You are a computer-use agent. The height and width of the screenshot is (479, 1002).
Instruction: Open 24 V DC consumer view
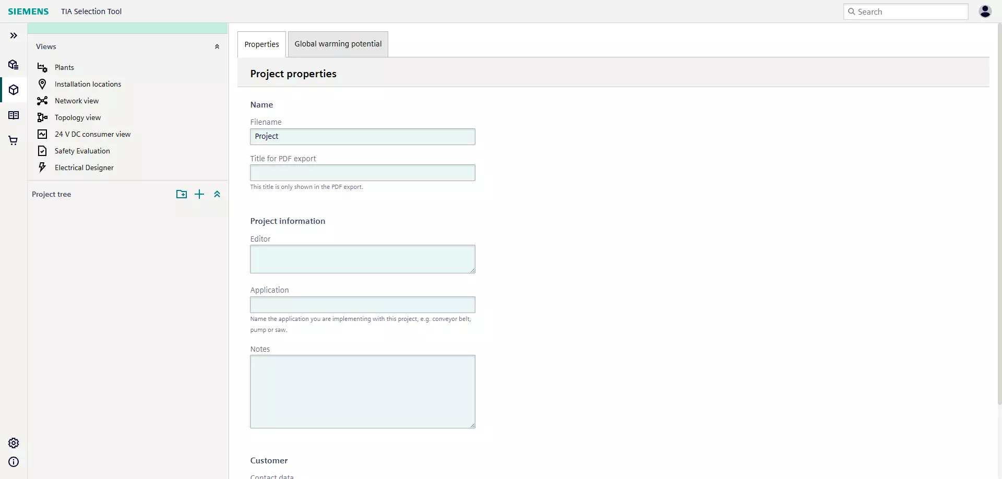92,134
